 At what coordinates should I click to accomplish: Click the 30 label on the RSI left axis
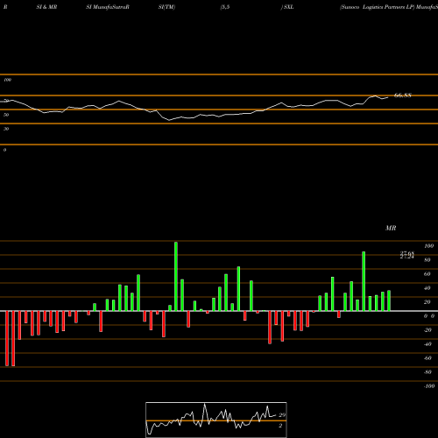coord(6,129)
